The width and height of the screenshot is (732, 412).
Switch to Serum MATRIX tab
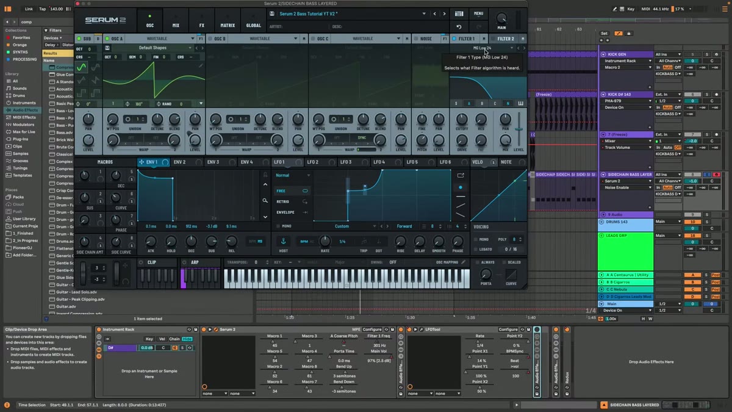click(x=228, y=21)
